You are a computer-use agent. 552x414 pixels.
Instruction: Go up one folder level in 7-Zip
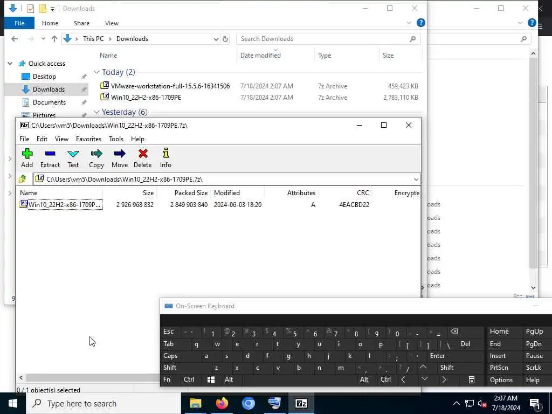tap(23, 179)
